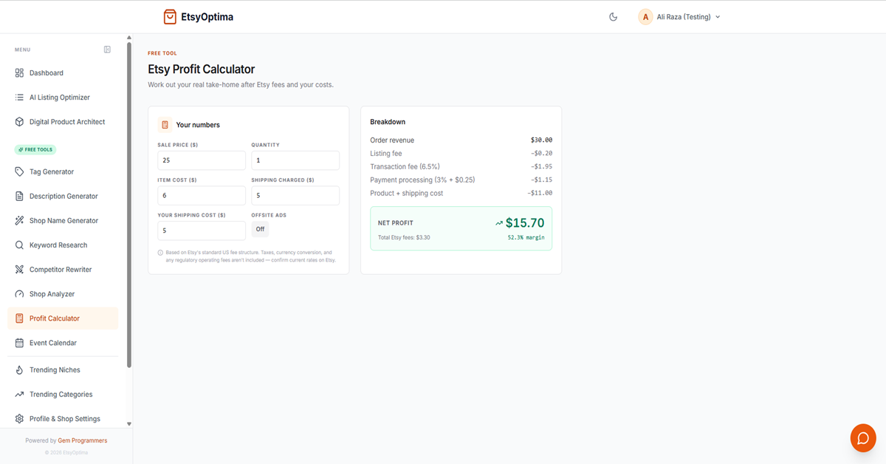Open the chat support bubble icon
This screenshot has height=464, width=886.
pyautogui.click(x=863, y=438)
